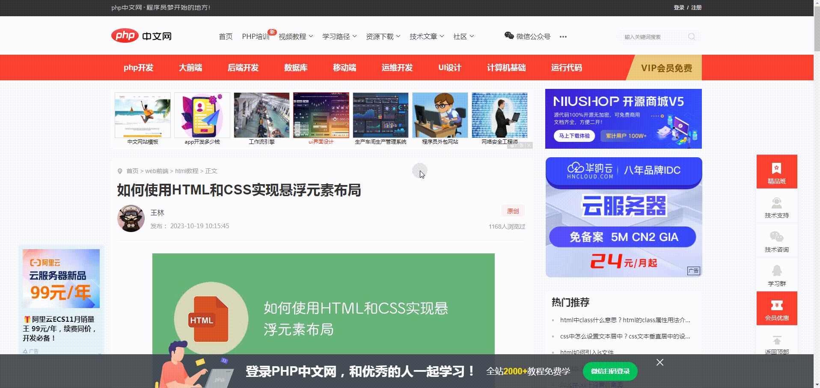Click the 微信扫码登录 green button
This screenshot has height=388, width=820.
(610, 371)
